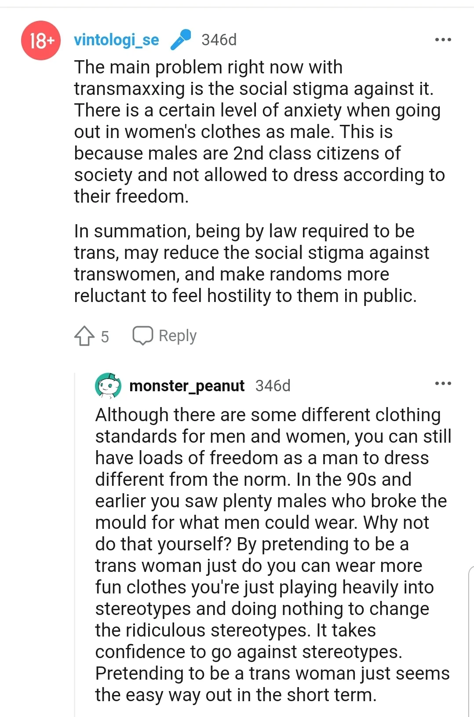This screenshot has height=717, width=474.
Task: Tap the partially visible panel on the right edge
Action: pyautogui.click(x=471, y=642)
